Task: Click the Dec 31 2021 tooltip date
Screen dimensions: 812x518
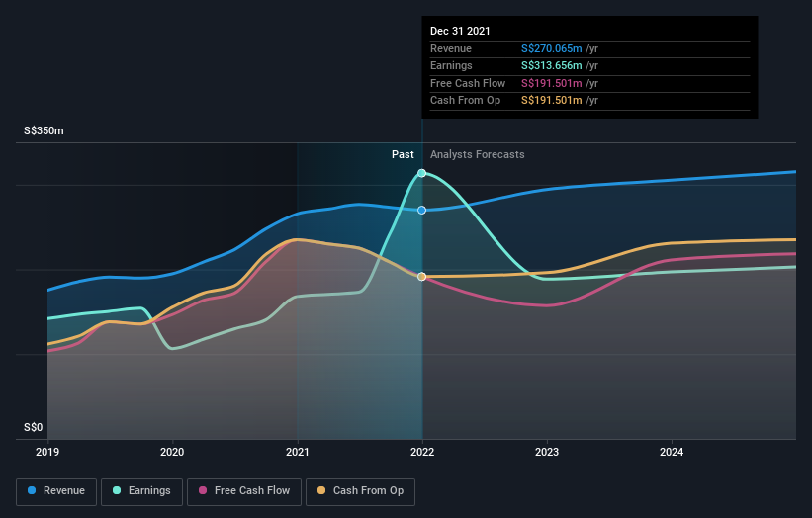Action: [460, 31]
